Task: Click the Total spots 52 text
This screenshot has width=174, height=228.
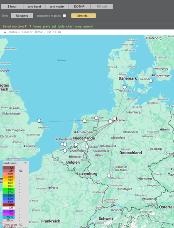Action: click(x=13, y=225)
